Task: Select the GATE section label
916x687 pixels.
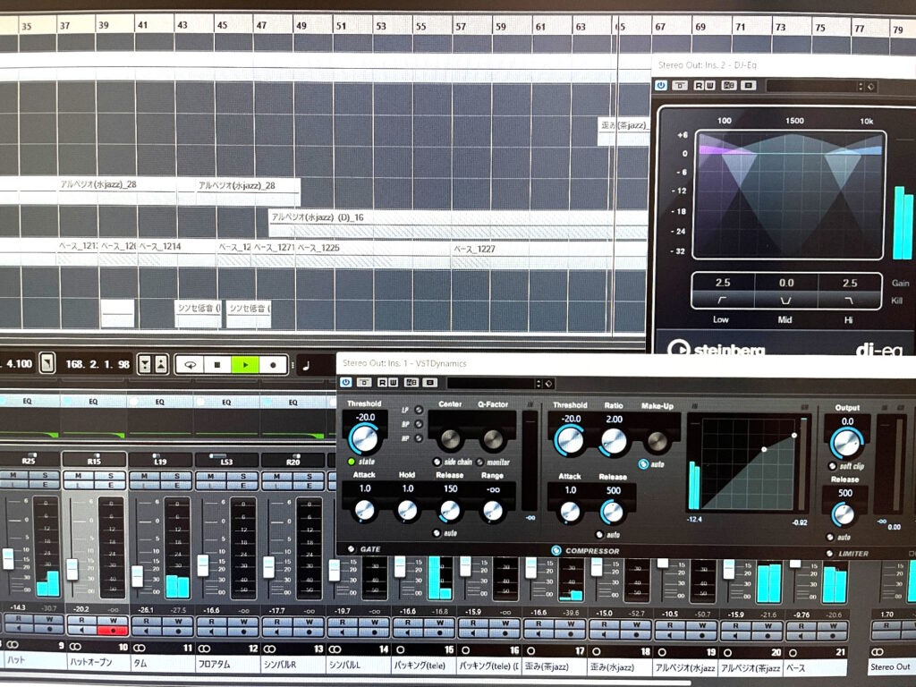Action: (x=370, y=548)
